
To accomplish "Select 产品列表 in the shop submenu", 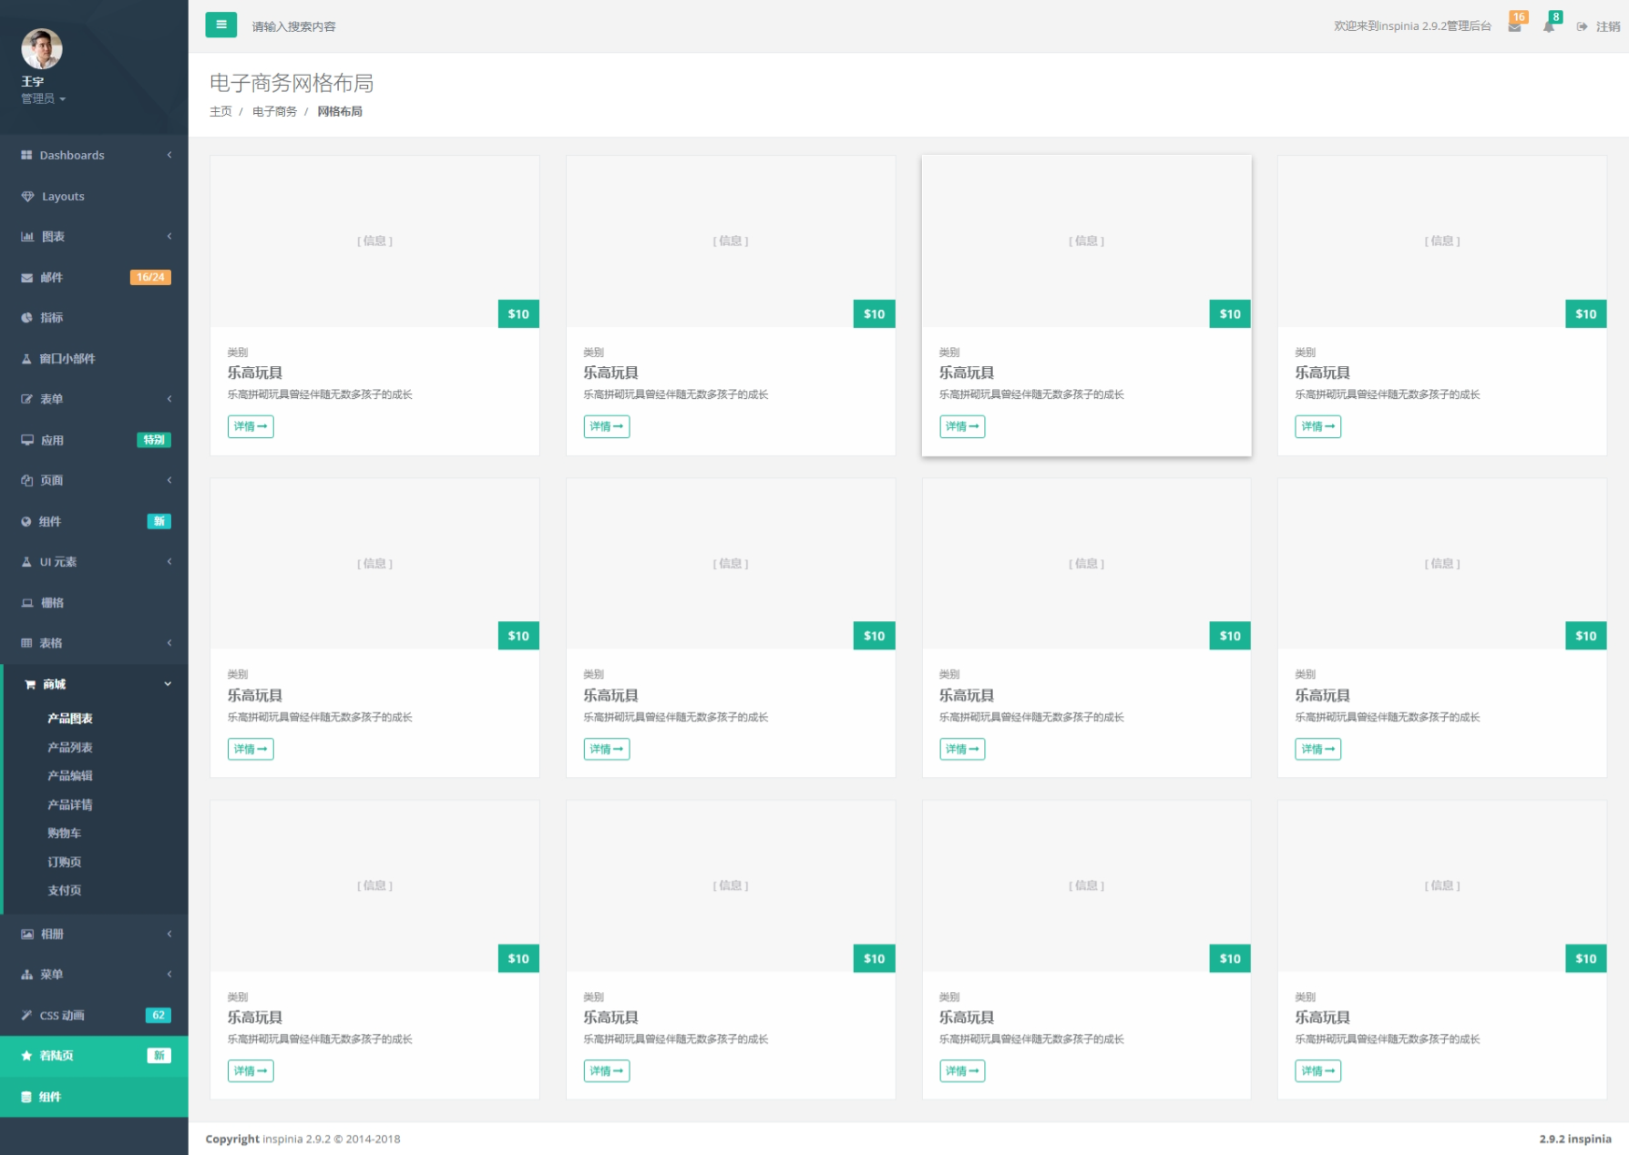I will 70,747.
